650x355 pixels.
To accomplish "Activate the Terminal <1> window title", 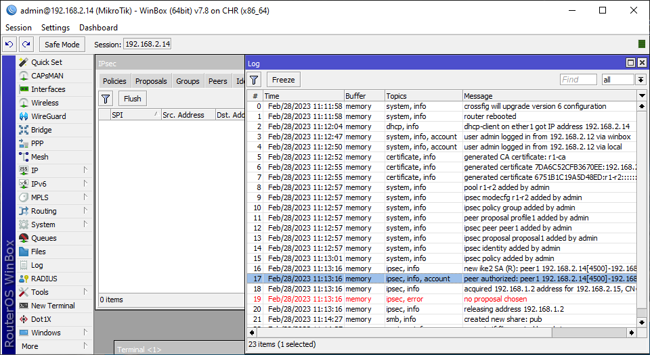I will click(x=139, y=350).
